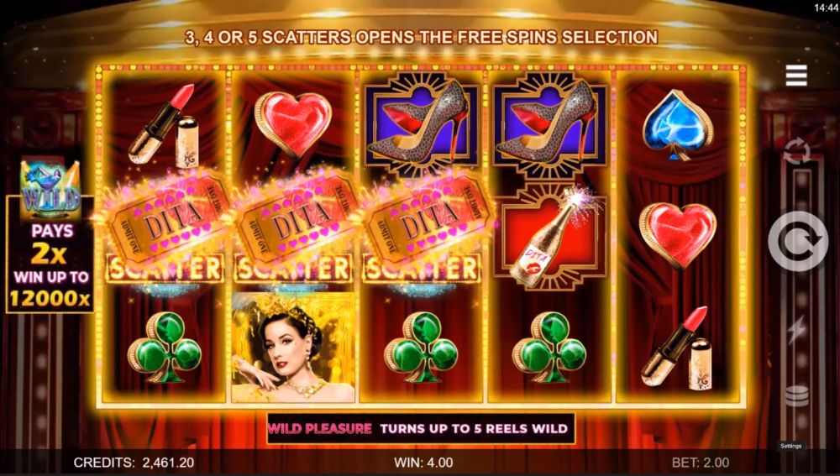Click the WIN: 4.00 readout

[423, 463]
